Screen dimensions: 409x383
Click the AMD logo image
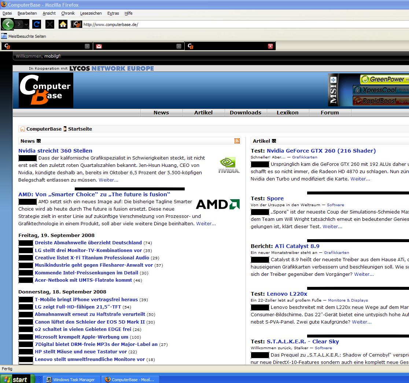click(218, 204)
